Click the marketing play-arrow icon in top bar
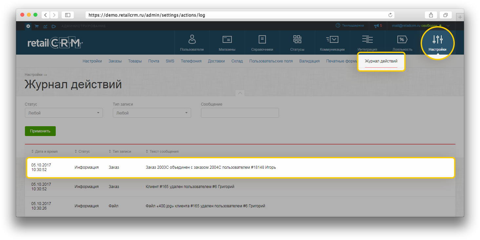 54,26
